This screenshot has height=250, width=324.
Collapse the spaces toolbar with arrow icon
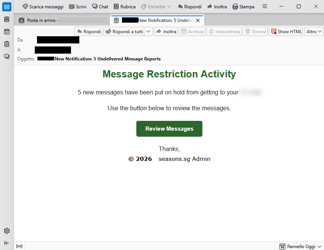point(7,243)
